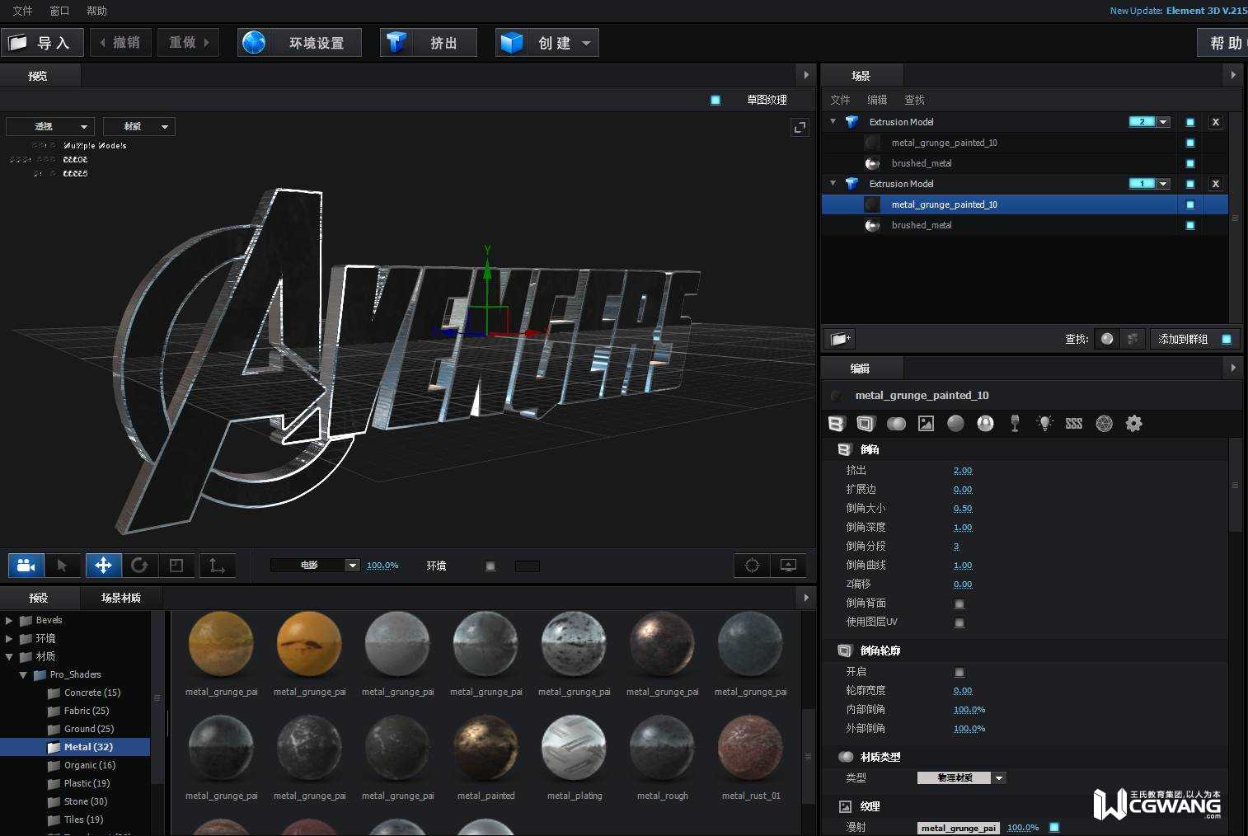Maximize the preview viewport with the expand icon
Screen dimensions: 1248x836
pyautogui.click(x=800, y=127)
